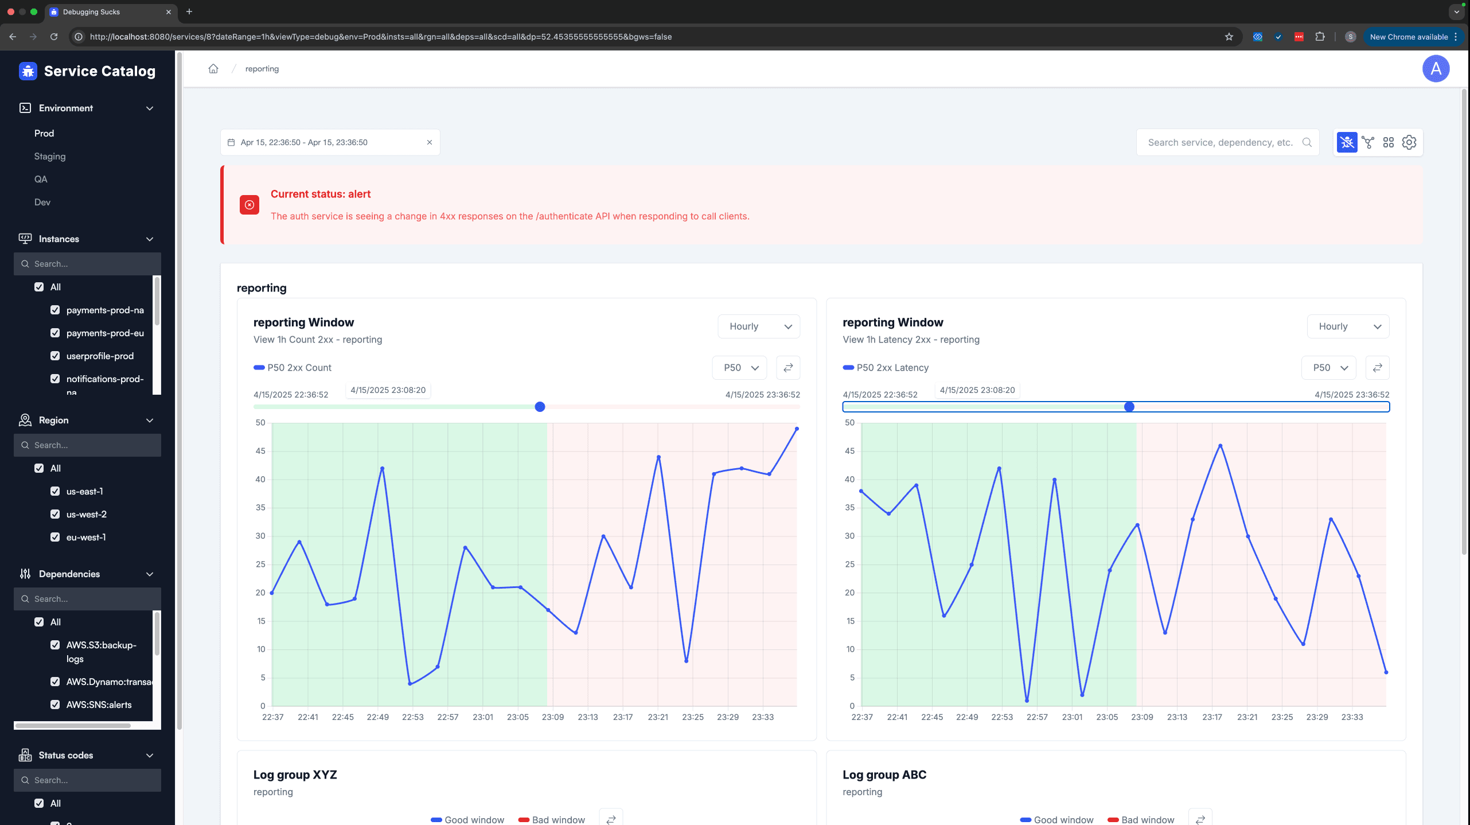Click the reporting breadcrumb link
Viewport: 1470px width, 825px height.
click(262, 69)
